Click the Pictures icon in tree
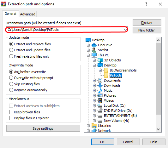The image size is (168, 148). (x=100, y=95)
